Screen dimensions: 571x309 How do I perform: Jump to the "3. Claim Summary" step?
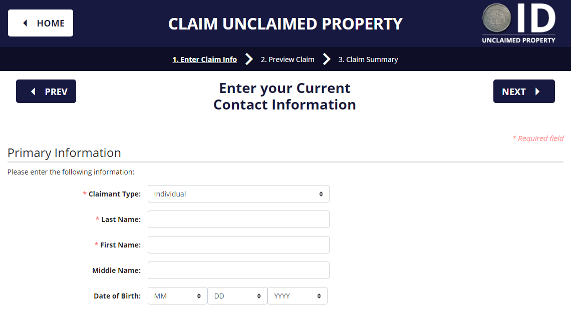coord(368,59)
